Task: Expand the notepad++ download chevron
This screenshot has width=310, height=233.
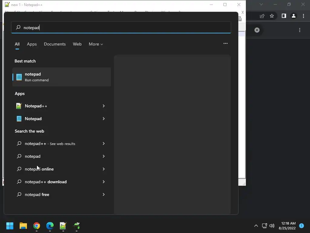Action: (104, 182)
